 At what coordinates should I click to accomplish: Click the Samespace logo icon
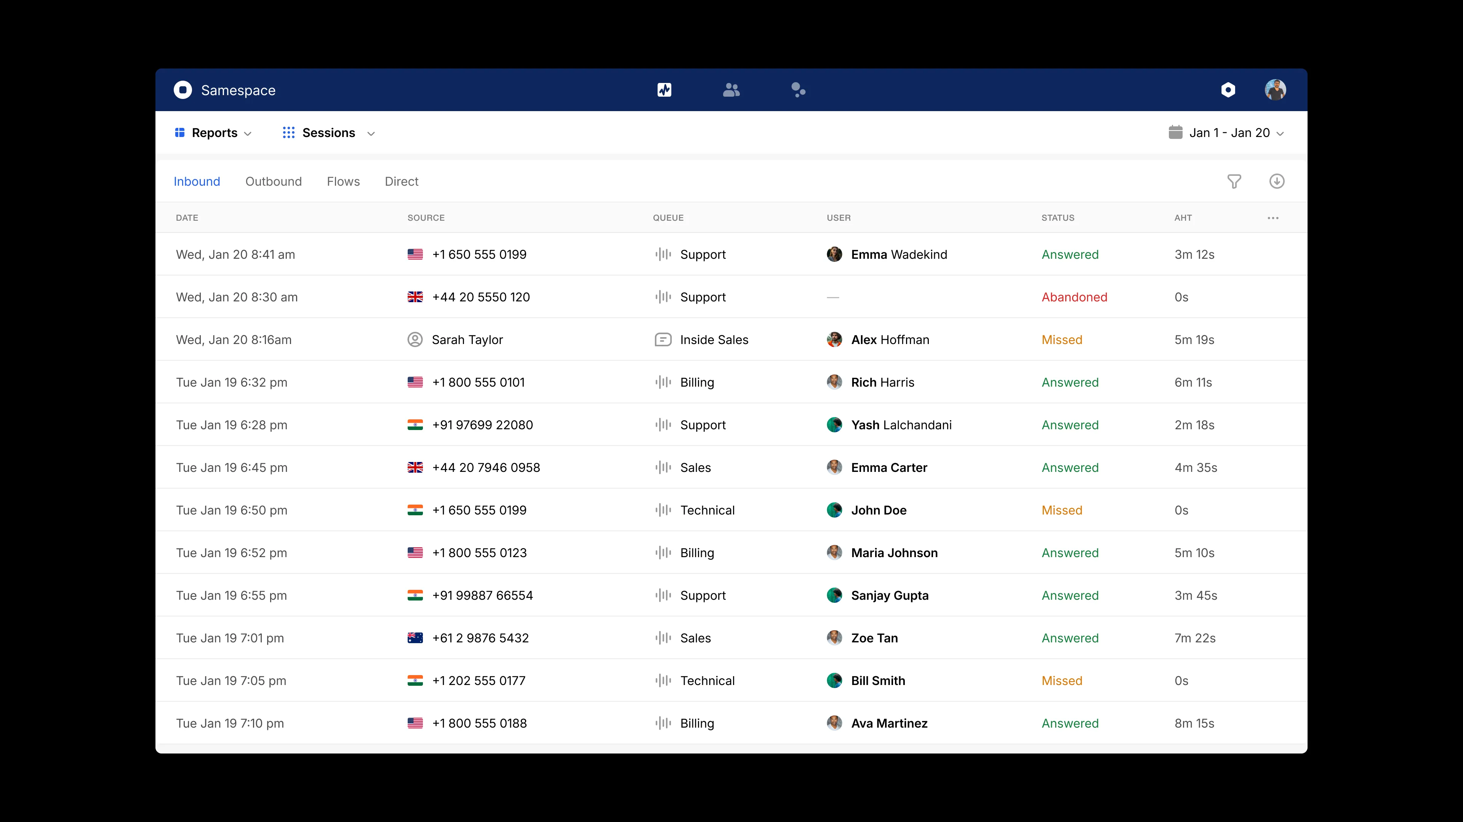click(182, 90)
